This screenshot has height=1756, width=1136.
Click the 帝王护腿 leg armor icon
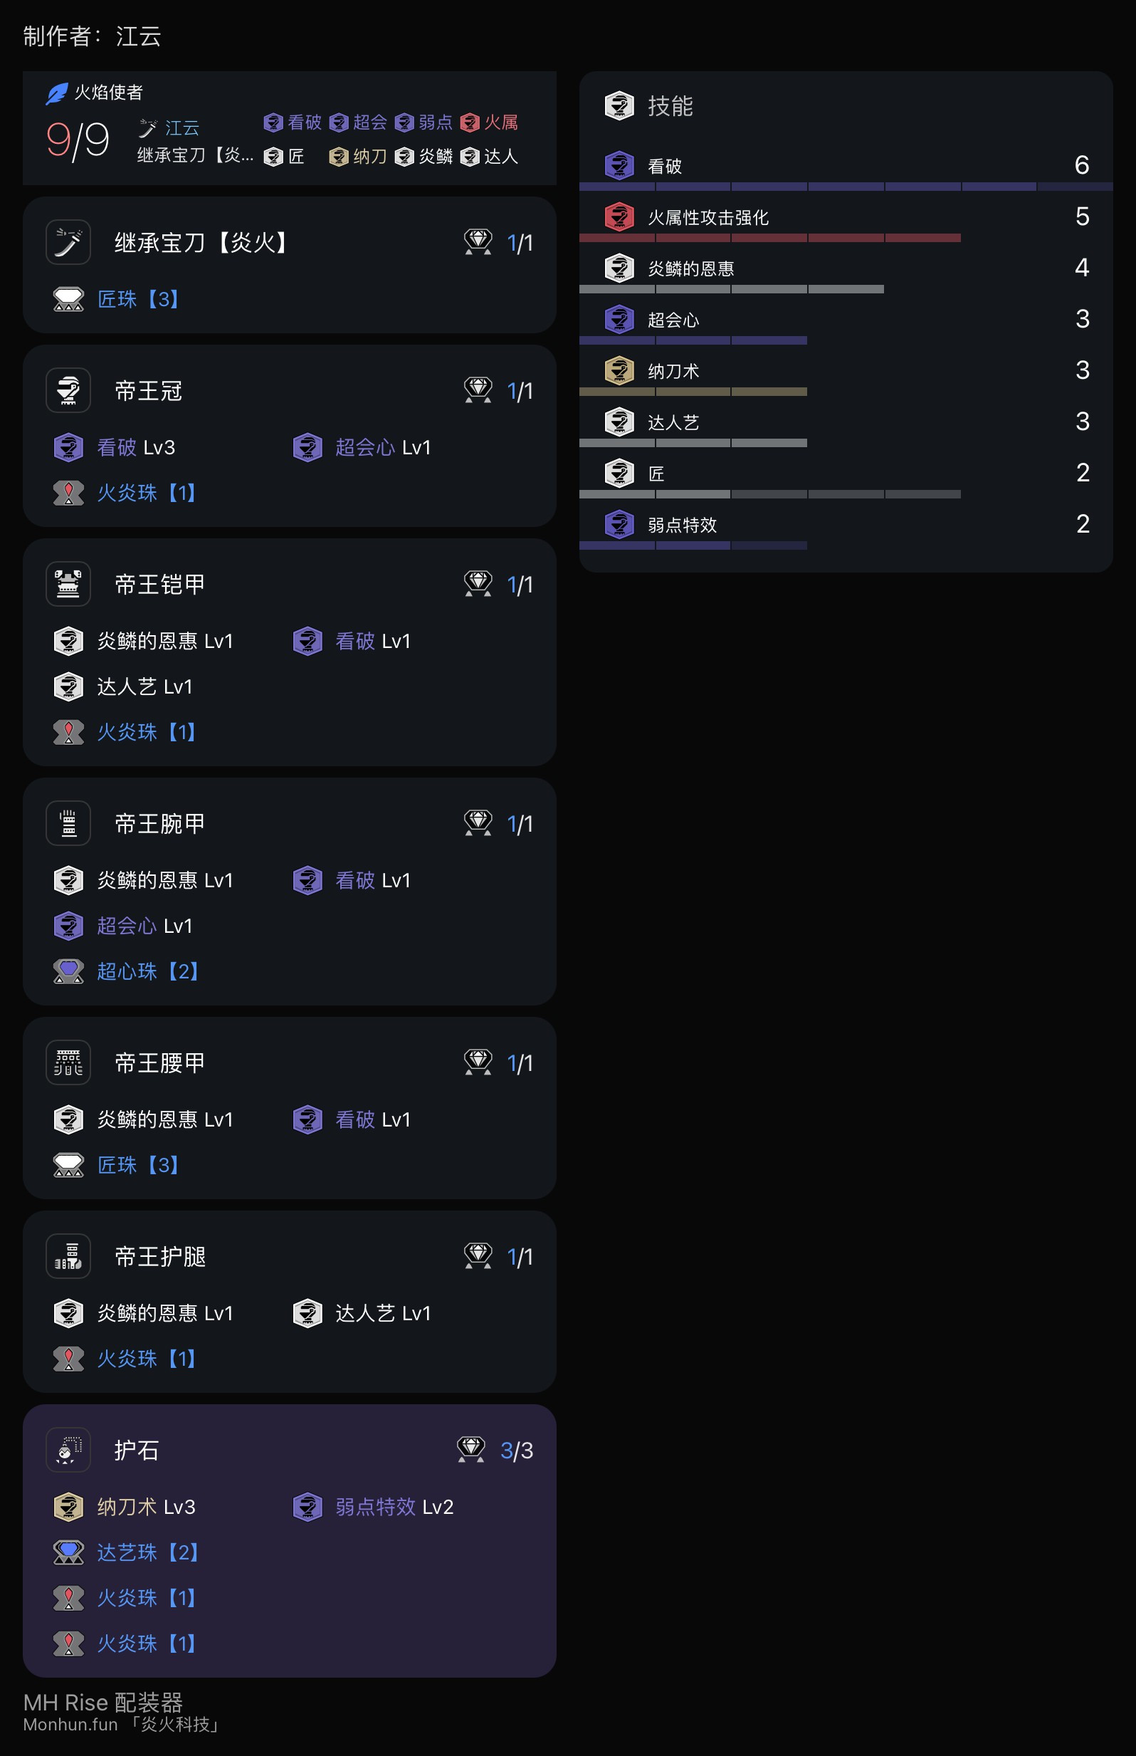68,1256
